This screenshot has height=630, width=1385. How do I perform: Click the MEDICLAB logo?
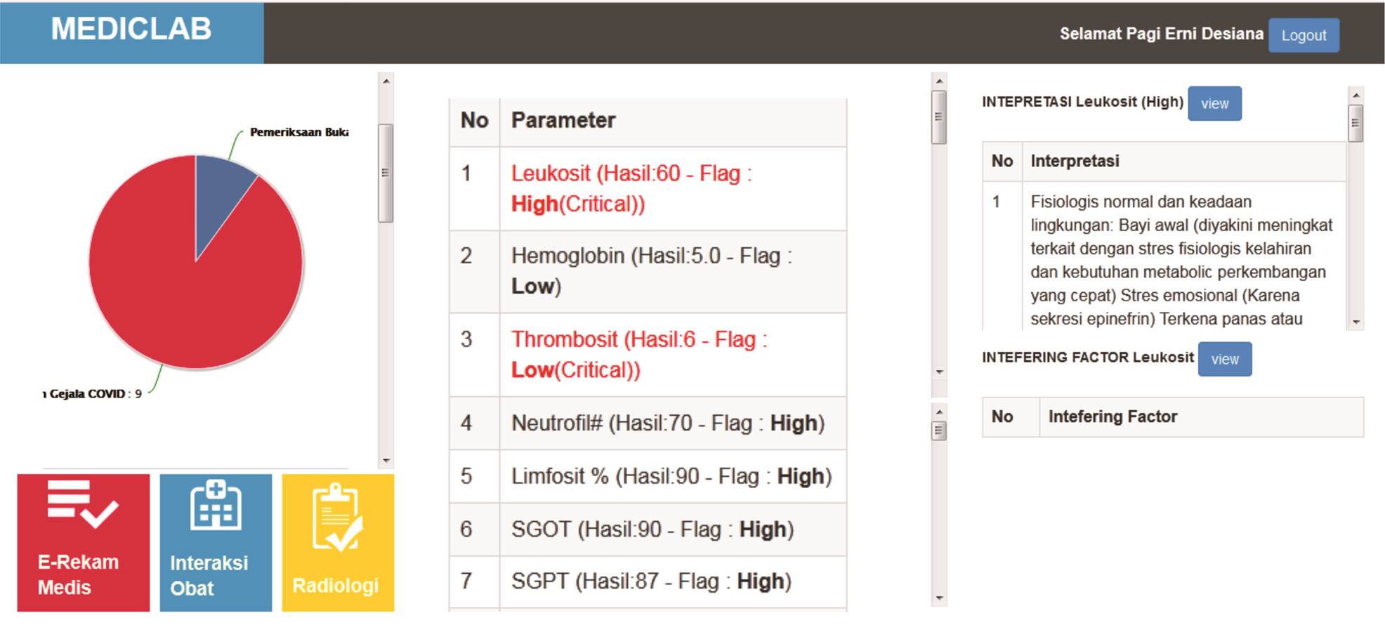click(x=131, y=29)
